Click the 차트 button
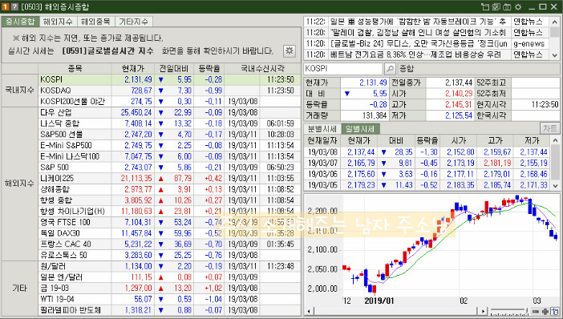The image size is (563, 319). tap(549, 128)
